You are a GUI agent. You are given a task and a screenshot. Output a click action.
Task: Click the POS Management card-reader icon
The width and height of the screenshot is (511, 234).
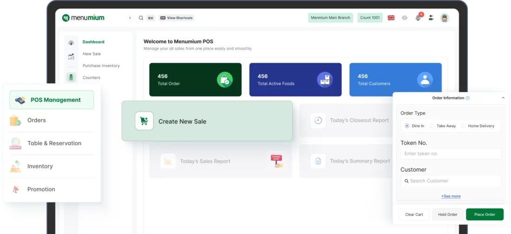pos(20,100)
